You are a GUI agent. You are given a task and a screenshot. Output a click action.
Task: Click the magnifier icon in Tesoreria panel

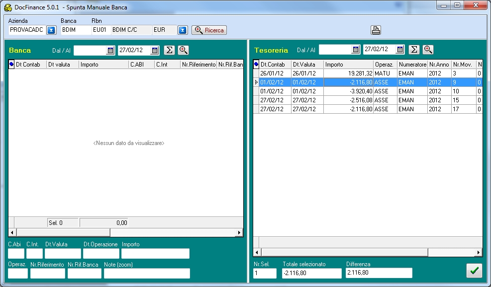click(x=428, y=49)
